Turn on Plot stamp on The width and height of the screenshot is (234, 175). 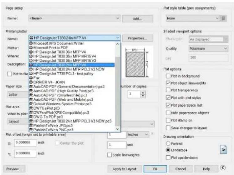(x=168, y=120)
